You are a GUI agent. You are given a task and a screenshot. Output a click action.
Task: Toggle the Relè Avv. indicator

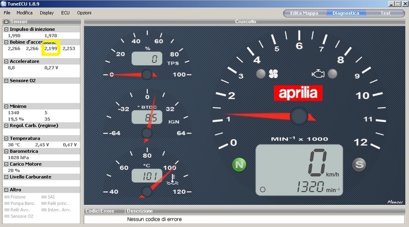point(17,210)
